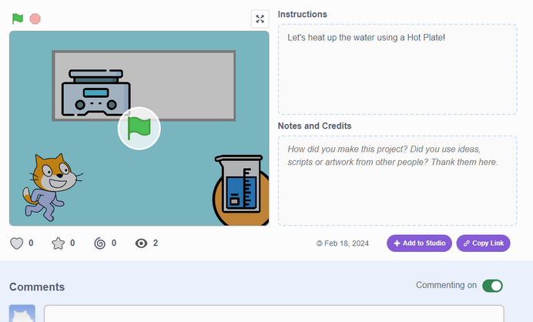Love this project with the heart icon

tap(16, 243)
